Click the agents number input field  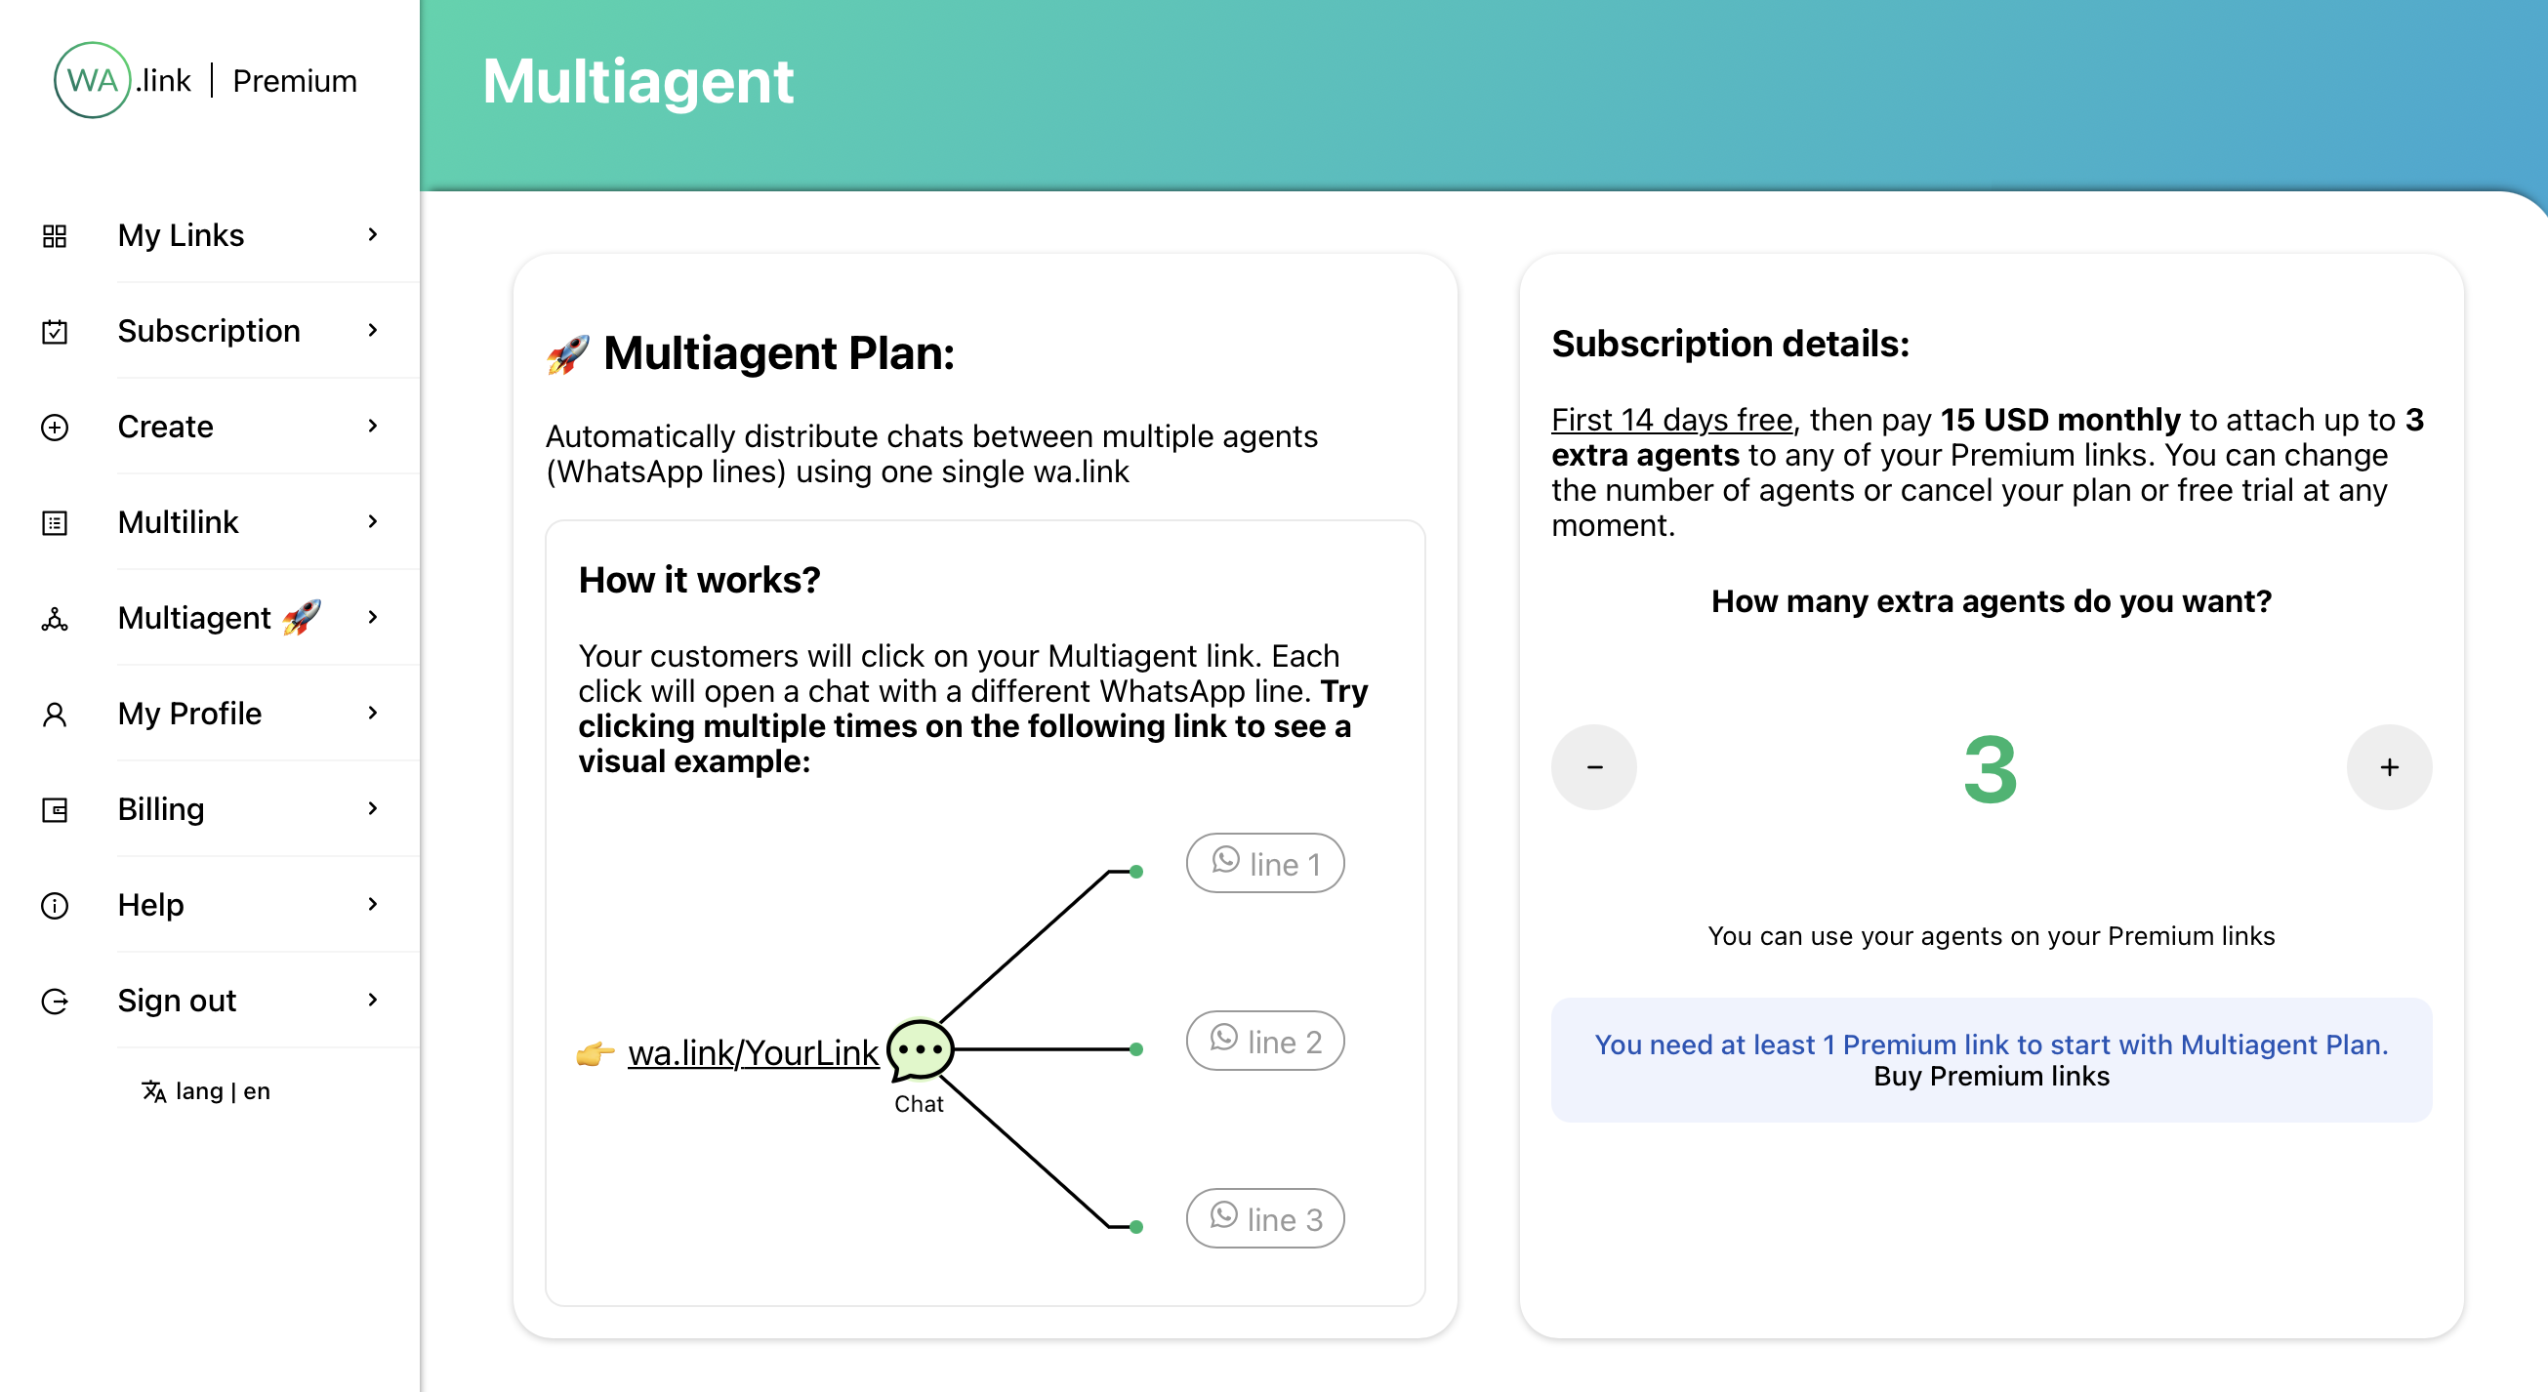pos(1993,768)
